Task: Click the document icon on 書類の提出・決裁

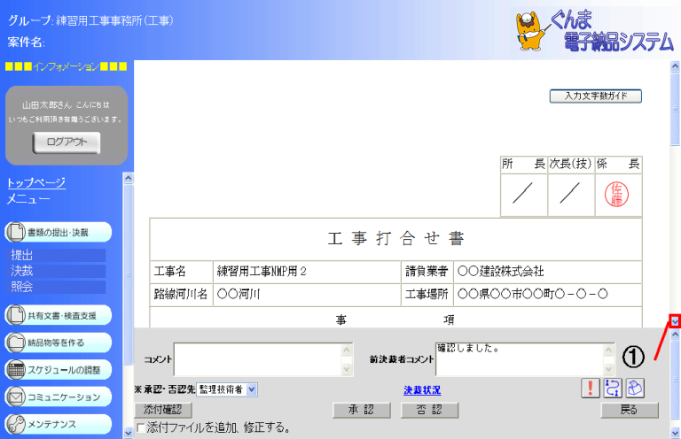Action: click(15, 232)
